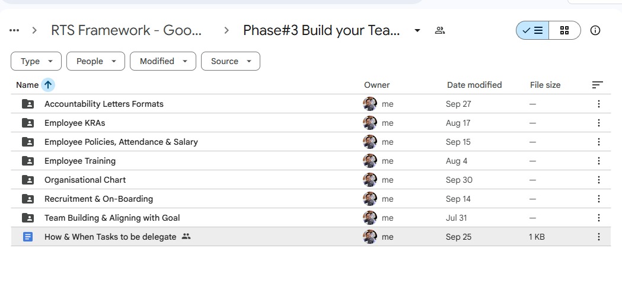The image size is (622, 302).
Task: Switch to list layout view
Action: click(x=532, y=30)
